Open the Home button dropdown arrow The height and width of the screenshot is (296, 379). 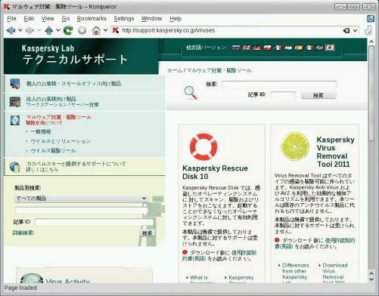pos(105,30)
